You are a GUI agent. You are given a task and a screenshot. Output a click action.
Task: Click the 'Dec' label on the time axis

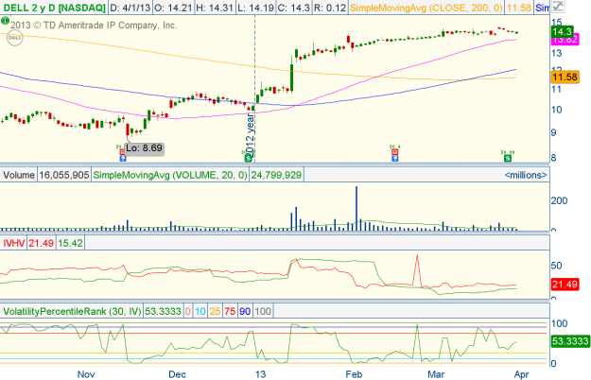177,374
